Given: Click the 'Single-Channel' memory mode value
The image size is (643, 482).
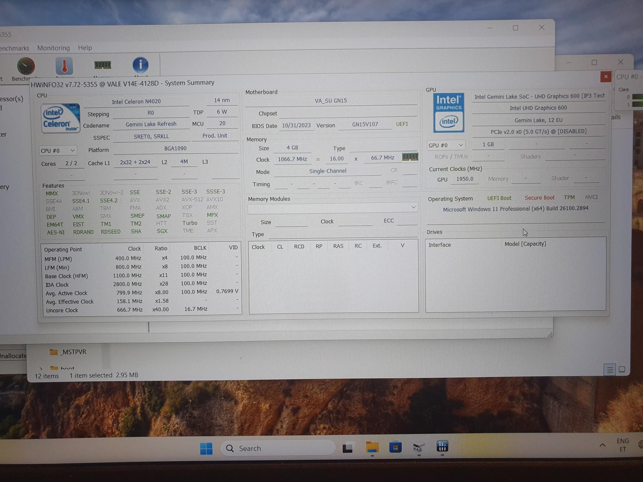Looking at the screenshot, I should [x=328, y=171].
